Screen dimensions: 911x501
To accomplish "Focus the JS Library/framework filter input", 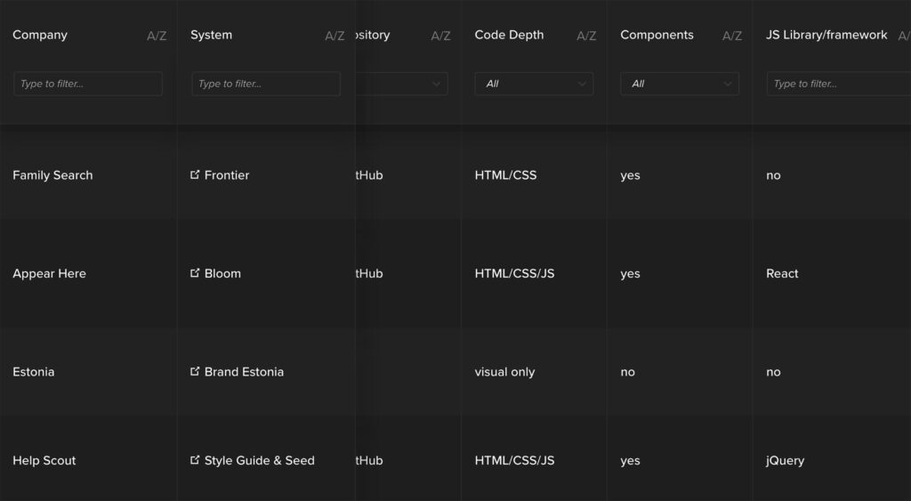I will [x=839, y=84].
